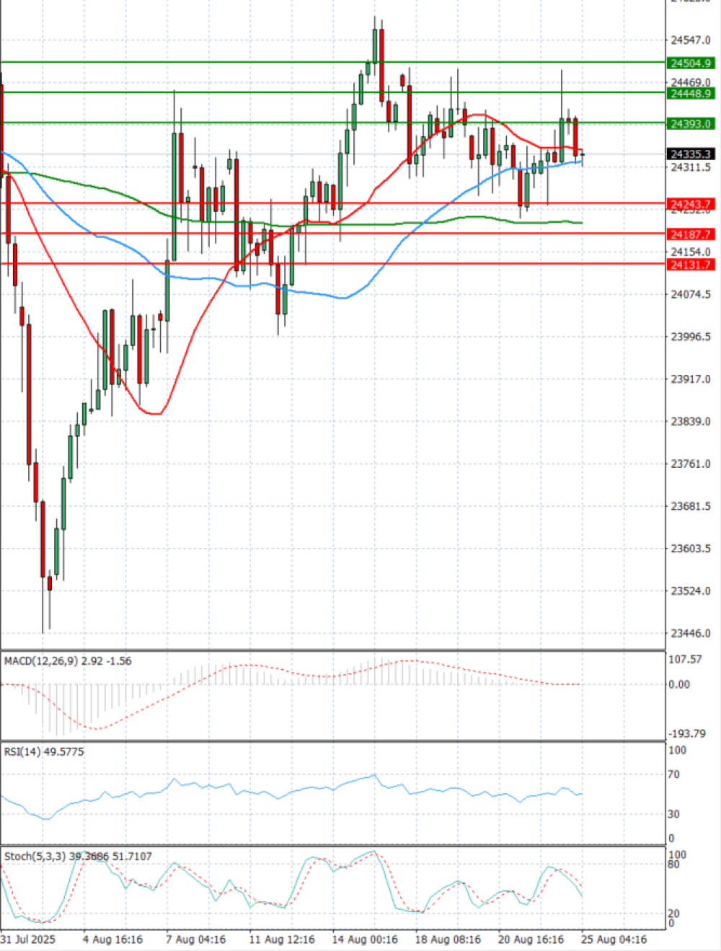Select the 4 Aug 16:16 time label

(112, 939)
